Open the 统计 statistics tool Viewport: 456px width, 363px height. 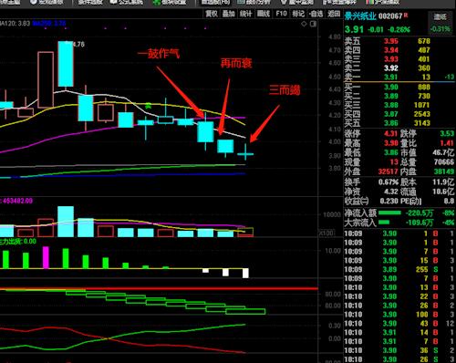pyautogui.click(x=245, y=14)
